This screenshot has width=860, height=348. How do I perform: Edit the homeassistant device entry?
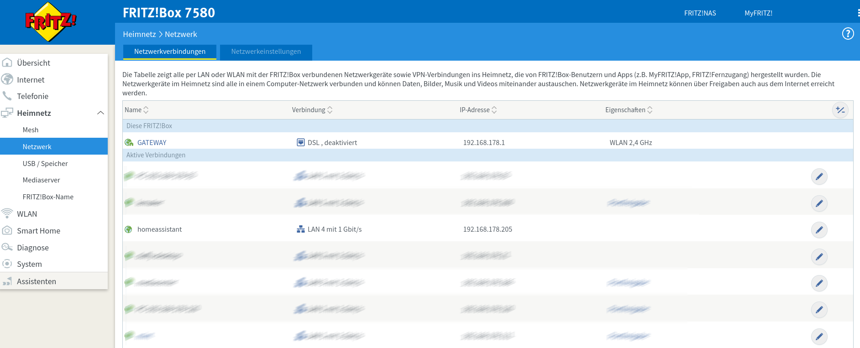pos(819,230)
